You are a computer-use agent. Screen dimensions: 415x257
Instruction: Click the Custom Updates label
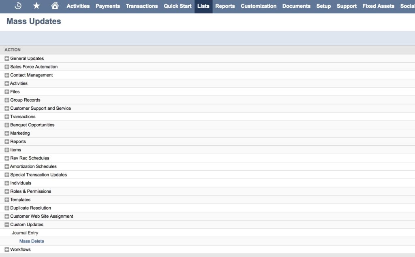point(27,225)
